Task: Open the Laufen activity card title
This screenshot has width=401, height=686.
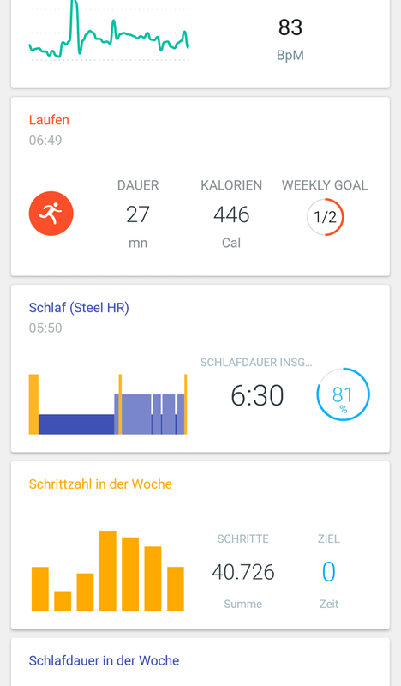Action: pyautogui.click(x=49, y=120)
